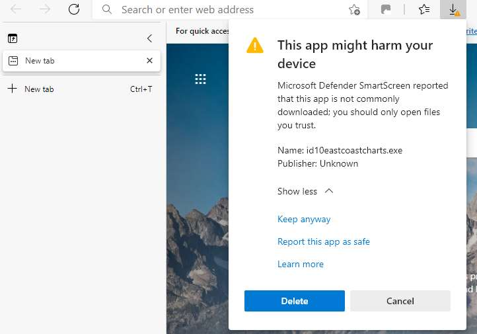477x334 pixels.
Task: Add a New tab with plus button
Action: [x=12, y=89]
